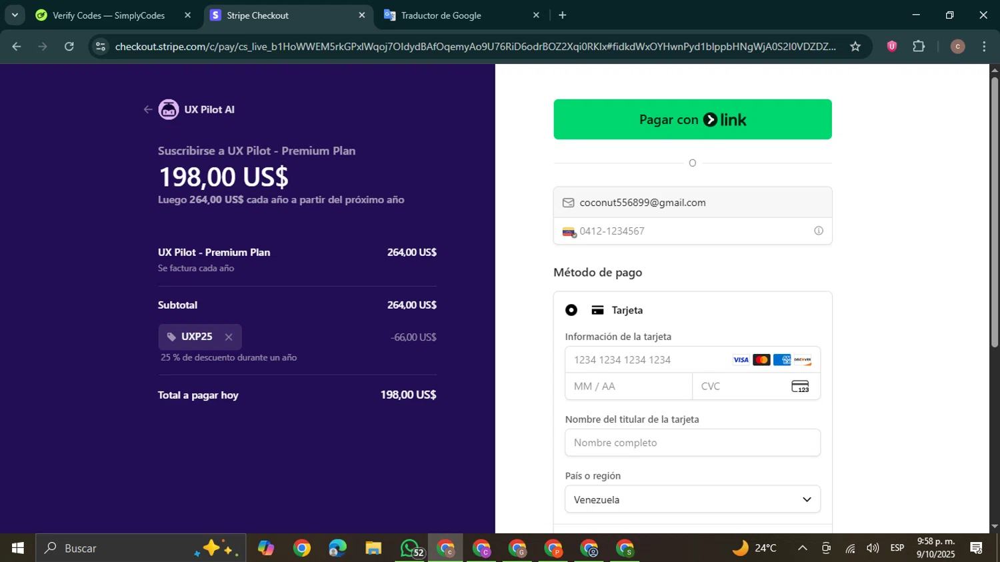Click the UXP25 coupon tag icon

pos(171,337)
